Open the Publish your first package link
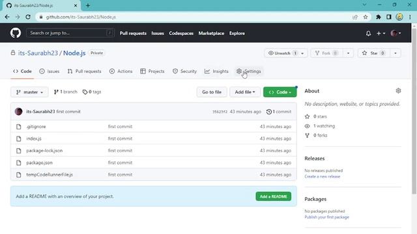 (327, 217)
